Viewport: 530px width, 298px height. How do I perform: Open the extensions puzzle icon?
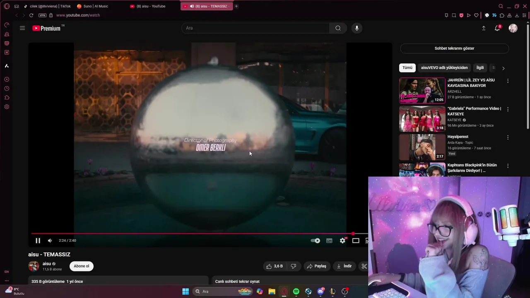(x=502, y=15)
